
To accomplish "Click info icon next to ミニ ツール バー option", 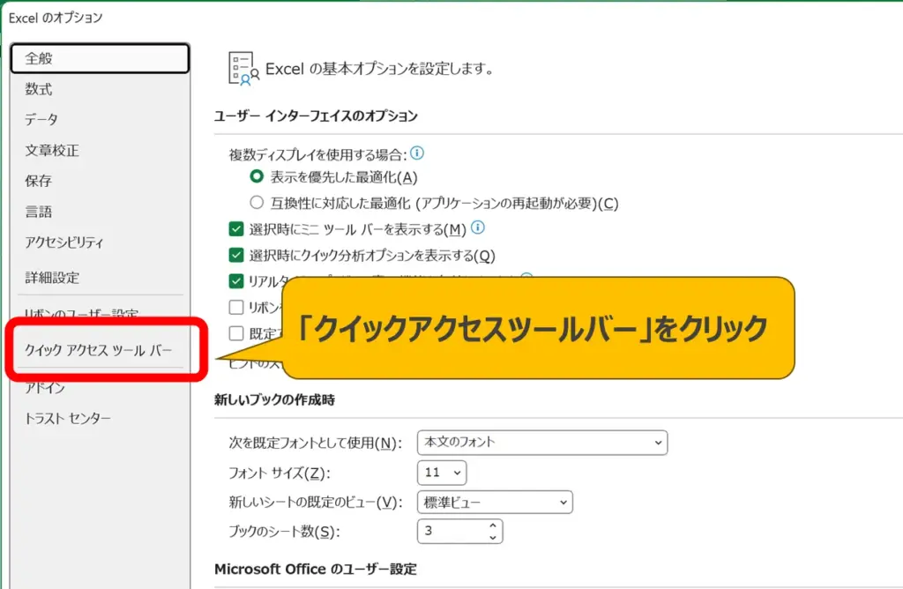I will point(478,228).
